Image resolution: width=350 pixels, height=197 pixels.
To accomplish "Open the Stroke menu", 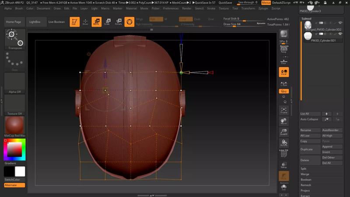I will click(x=211, y=8).
